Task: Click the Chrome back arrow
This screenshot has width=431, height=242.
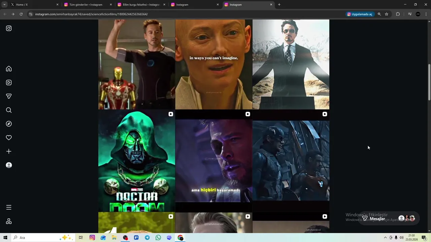Action: tap(5, 14)
